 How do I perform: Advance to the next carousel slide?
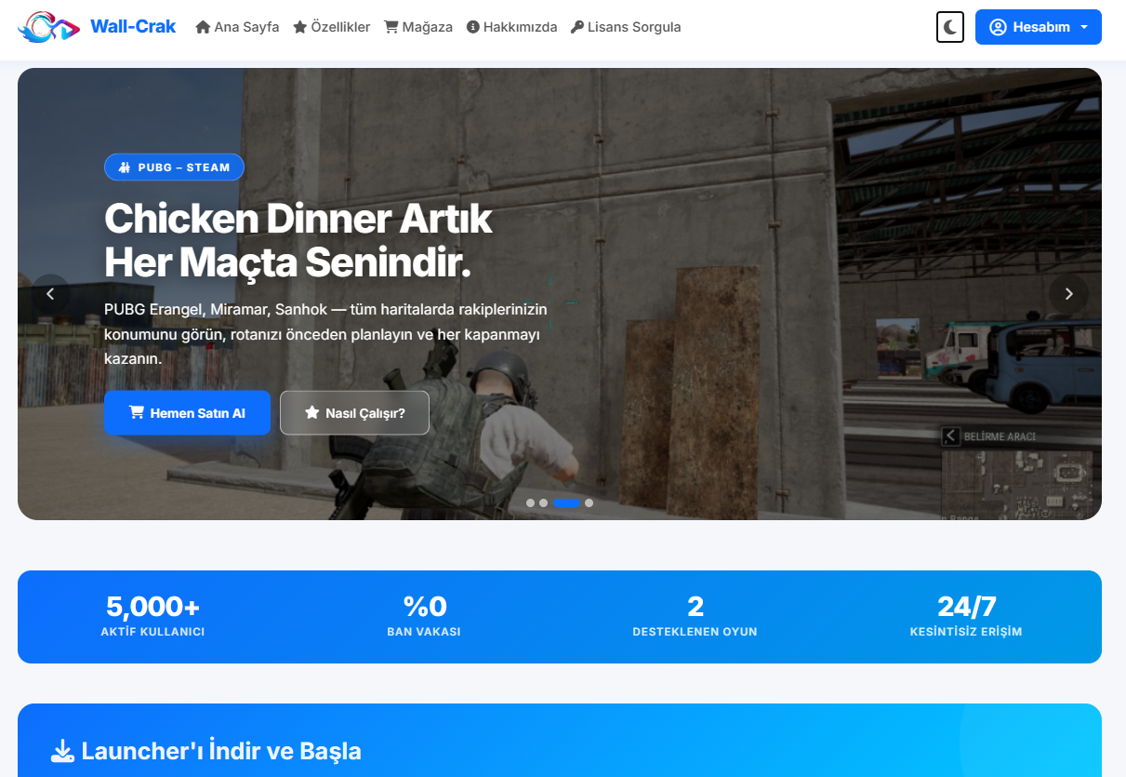(x=1068, y=294)
